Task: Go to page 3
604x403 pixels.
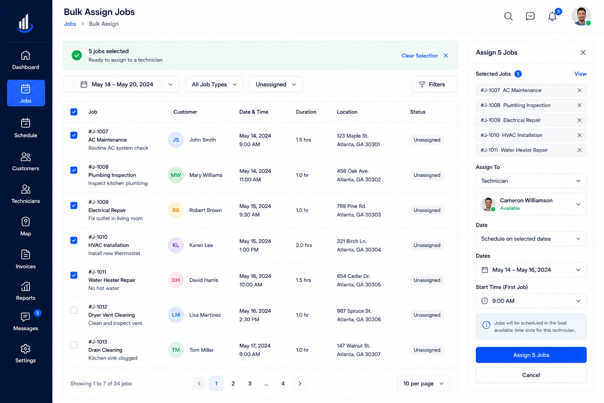Action: click(250, 383)
